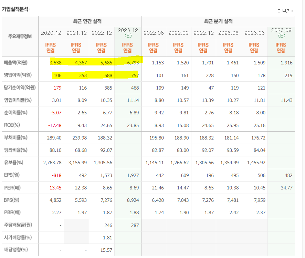Image resolution: width=305 pixels, height=258 pixels.
Task: Click the 2023.06 quarterly column header
Action: pos(254,33)
